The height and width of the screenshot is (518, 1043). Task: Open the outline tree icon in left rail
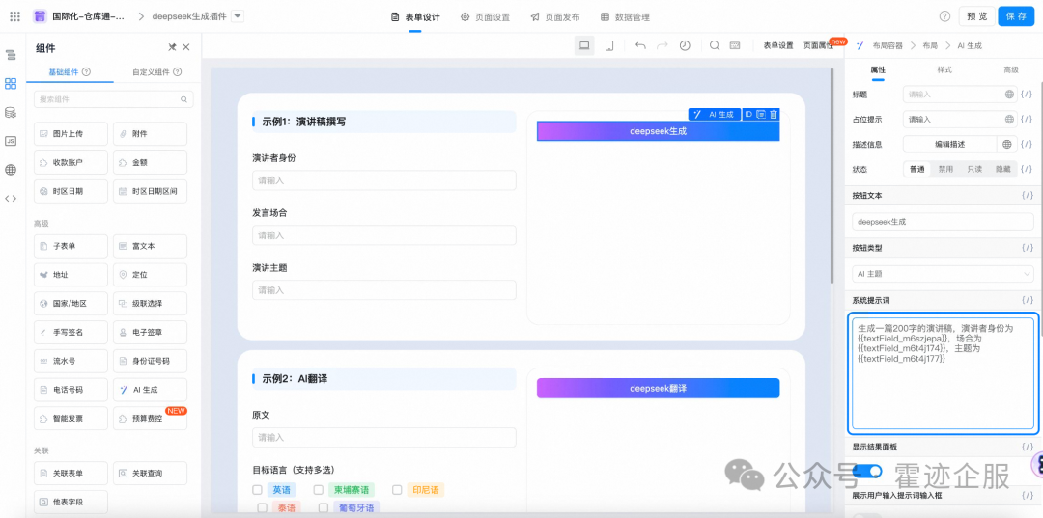[11, 54]
